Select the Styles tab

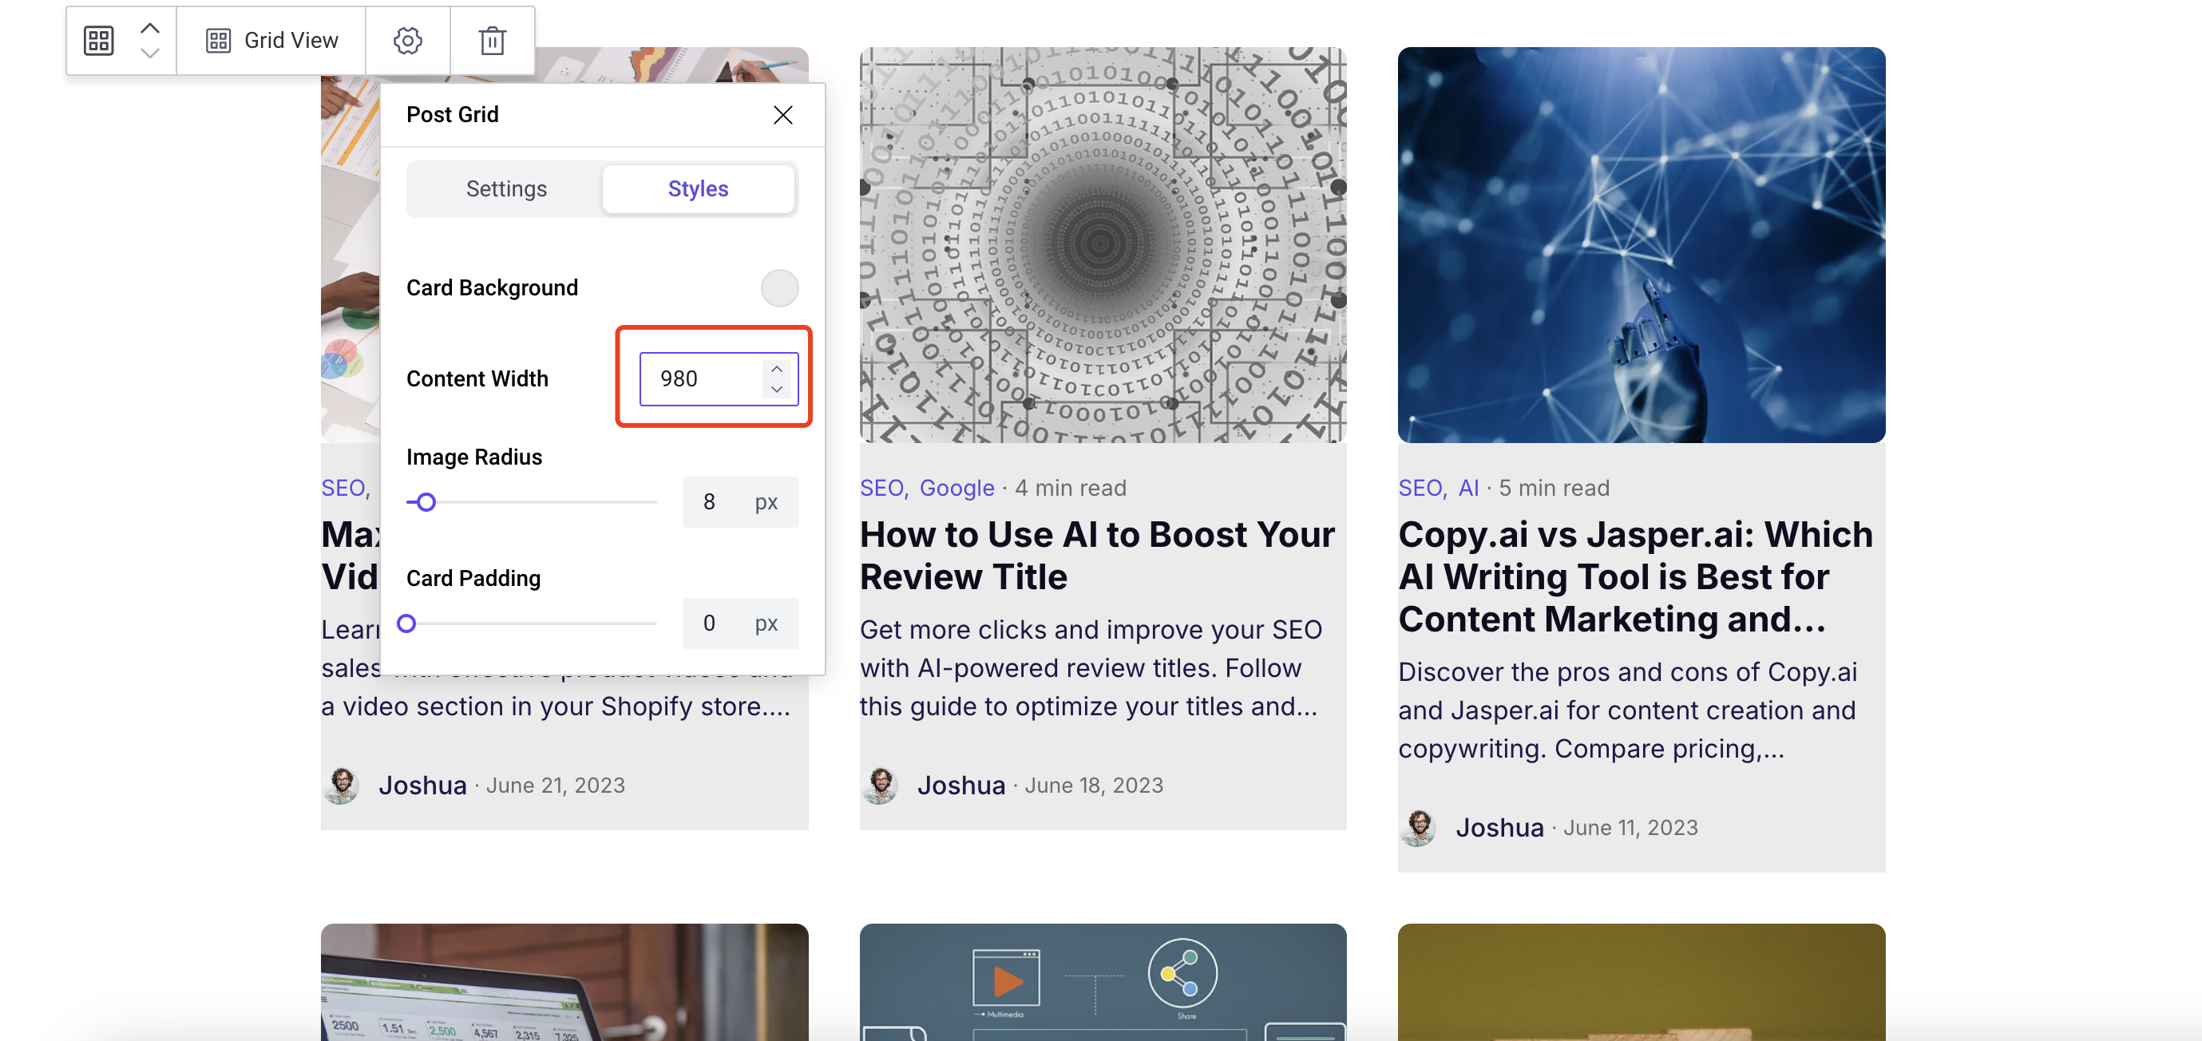click(696, 187)
